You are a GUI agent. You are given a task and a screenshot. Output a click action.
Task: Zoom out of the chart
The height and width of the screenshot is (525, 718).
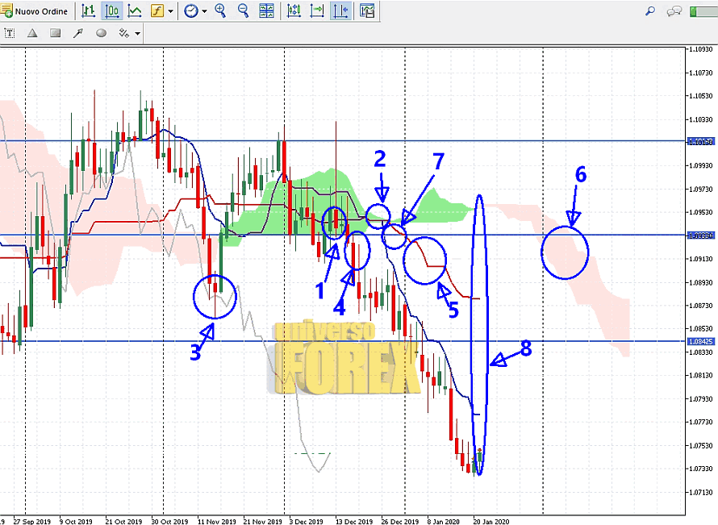point(243,11)
